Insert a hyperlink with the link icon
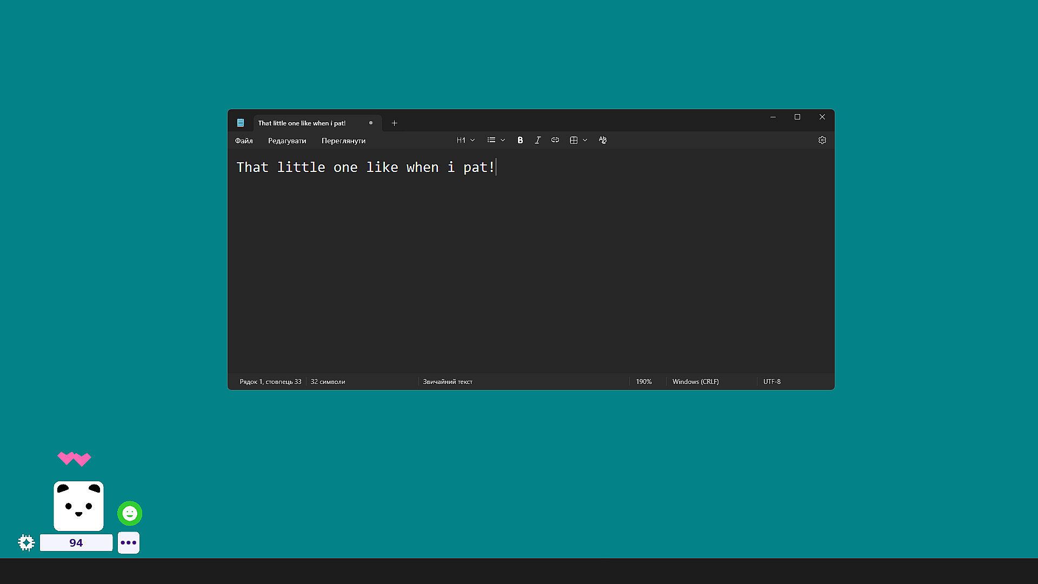Viewport: 1038px width, 584px height. point(555,140)
